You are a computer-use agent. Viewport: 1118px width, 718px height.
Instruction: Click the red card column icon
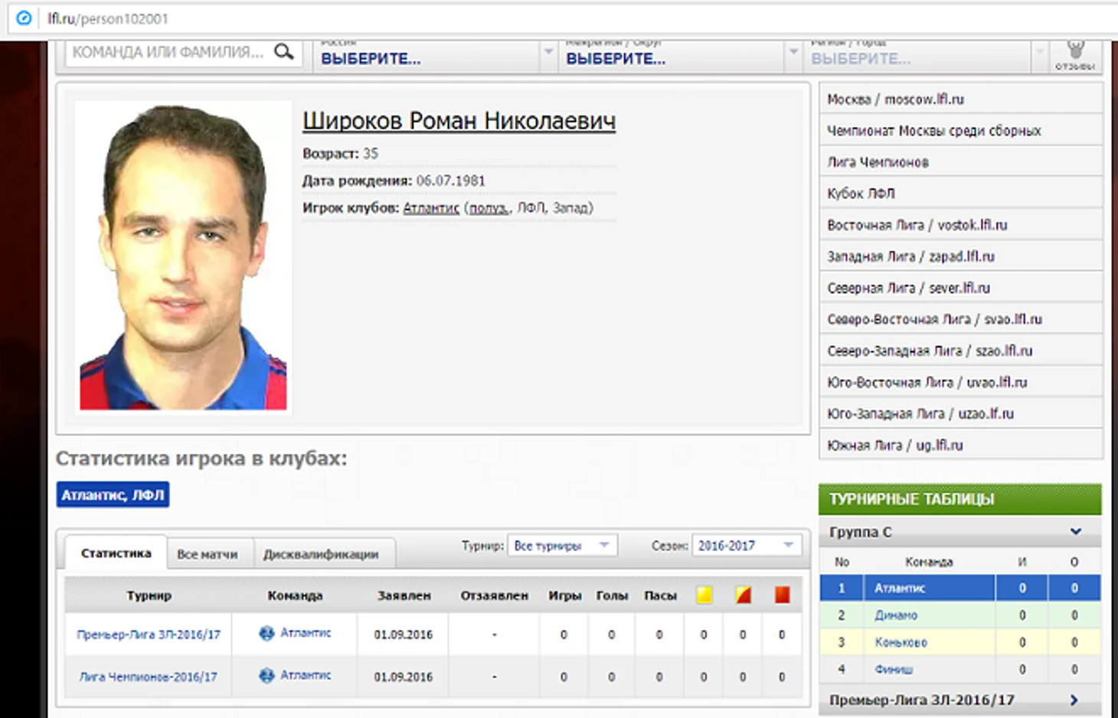pos(782,595)
